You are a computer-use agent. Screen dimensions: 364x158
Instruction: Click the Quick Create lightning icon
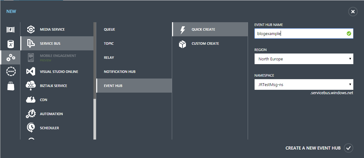point(182,30)
